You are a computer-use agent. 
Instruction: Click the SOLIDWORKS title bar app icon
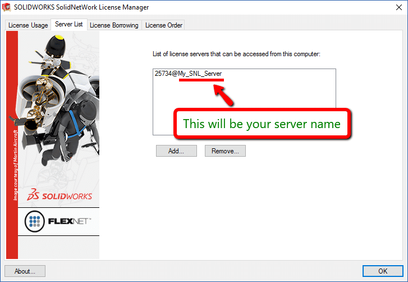coord(7,7)
